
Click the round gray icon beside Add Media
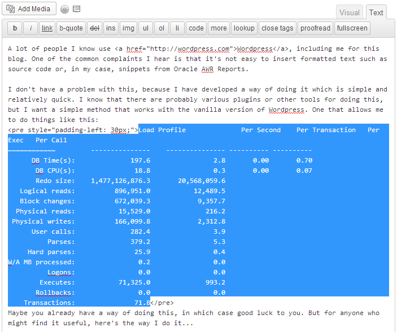click(64, 10)
